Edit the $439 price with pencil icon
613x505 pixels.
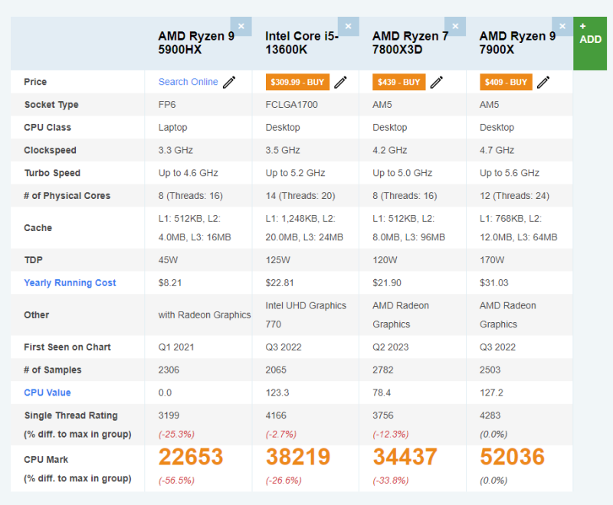pos(437,82)
